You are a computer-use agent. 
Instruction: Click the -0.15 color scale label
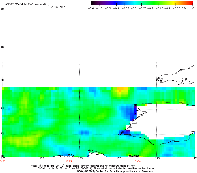[x=159, y=9]
